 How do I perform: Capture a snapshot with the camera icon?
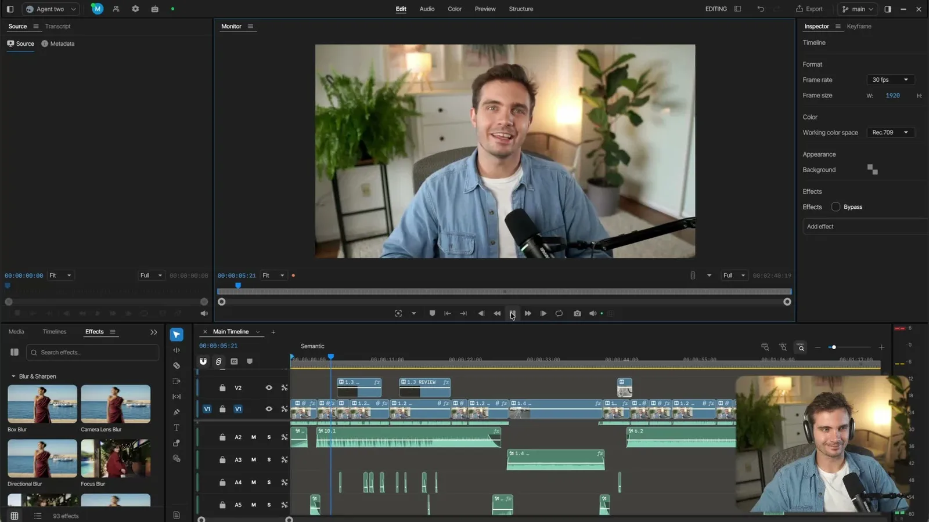(x=577, y=313)
